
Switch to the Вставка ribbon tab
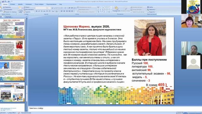[13, 4]
